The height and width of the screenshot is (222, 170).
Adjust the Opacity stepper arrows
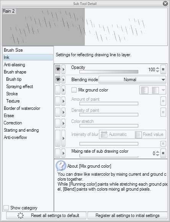click(157, 70)
